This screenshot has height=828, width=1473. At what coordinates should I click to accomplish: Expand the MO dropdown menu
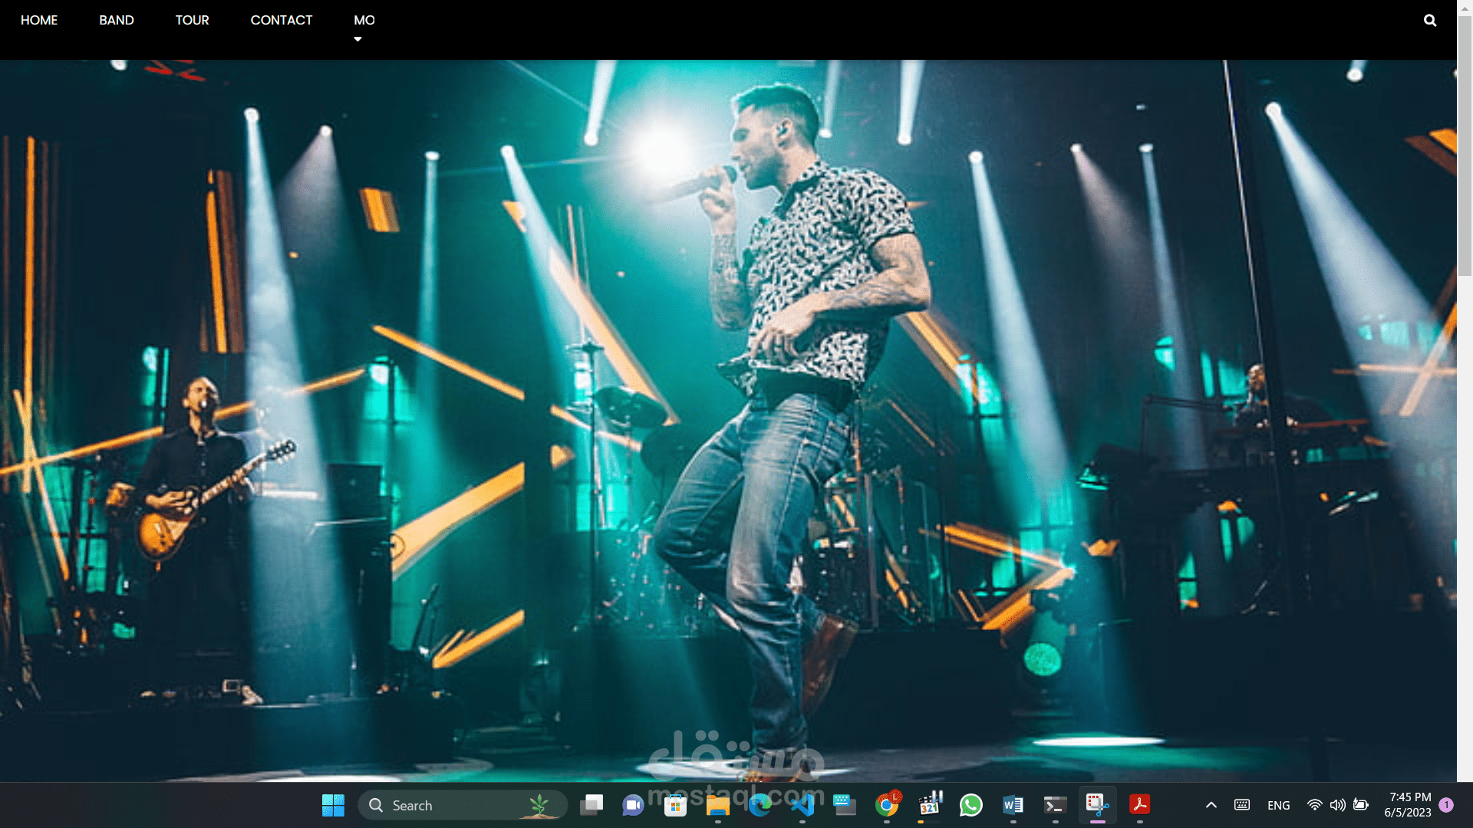pyautogui.click(x=364, y=20)
